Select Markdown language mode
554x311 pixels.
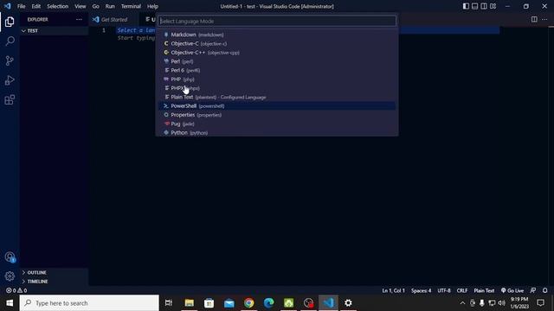point(277,35)
